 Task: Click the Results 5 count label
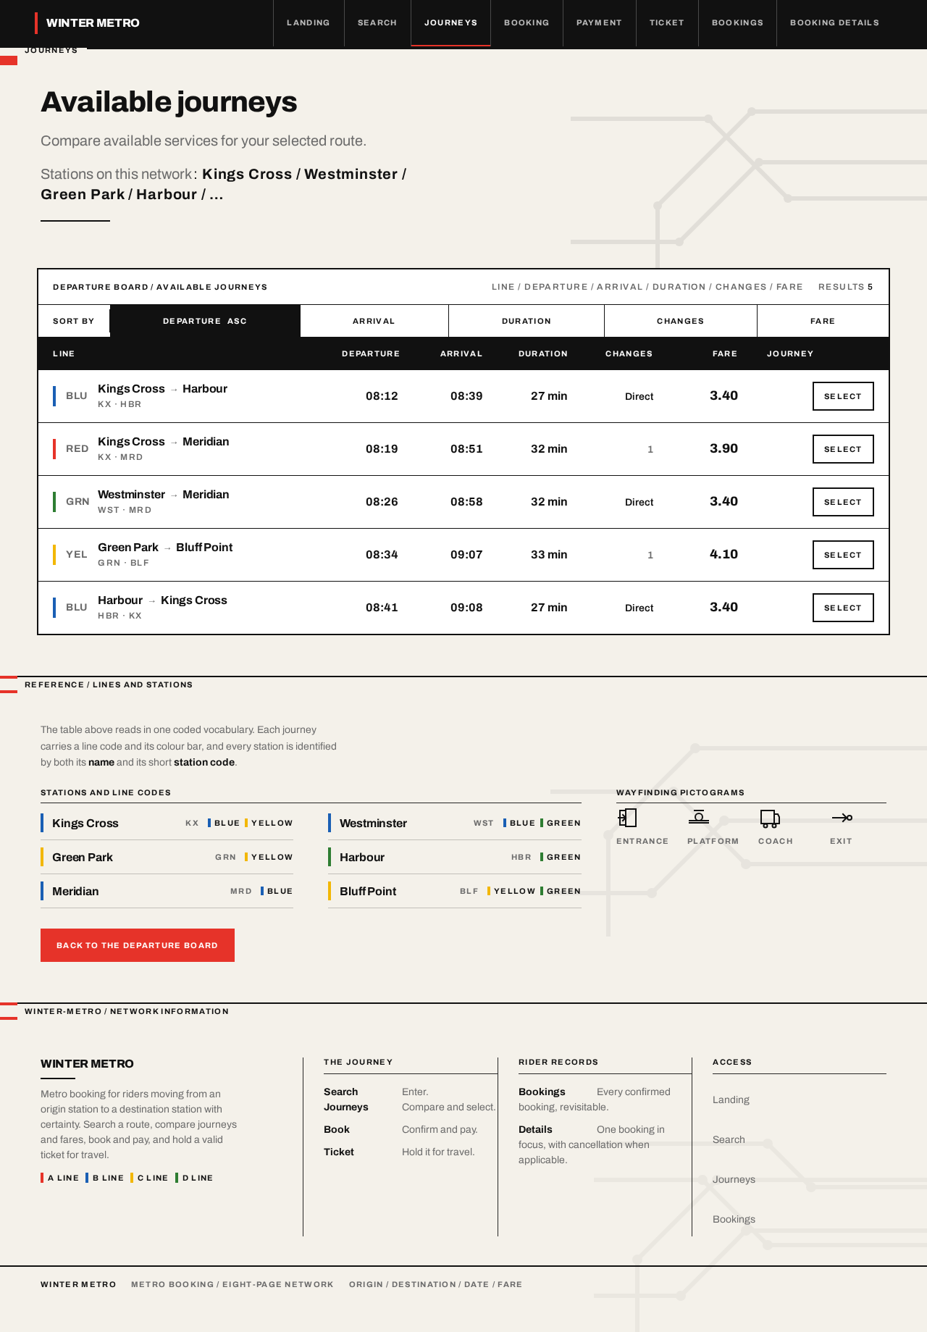845,287
